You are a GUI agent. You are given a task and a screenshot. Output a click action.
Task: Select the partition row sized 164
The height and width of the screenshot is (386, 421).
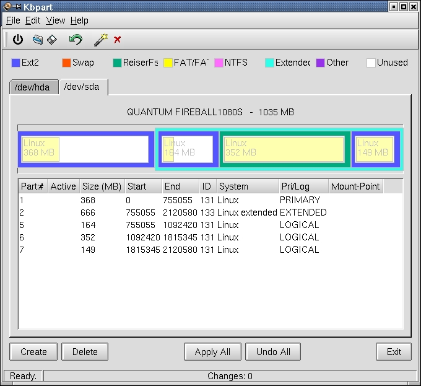tap(210, 225)
